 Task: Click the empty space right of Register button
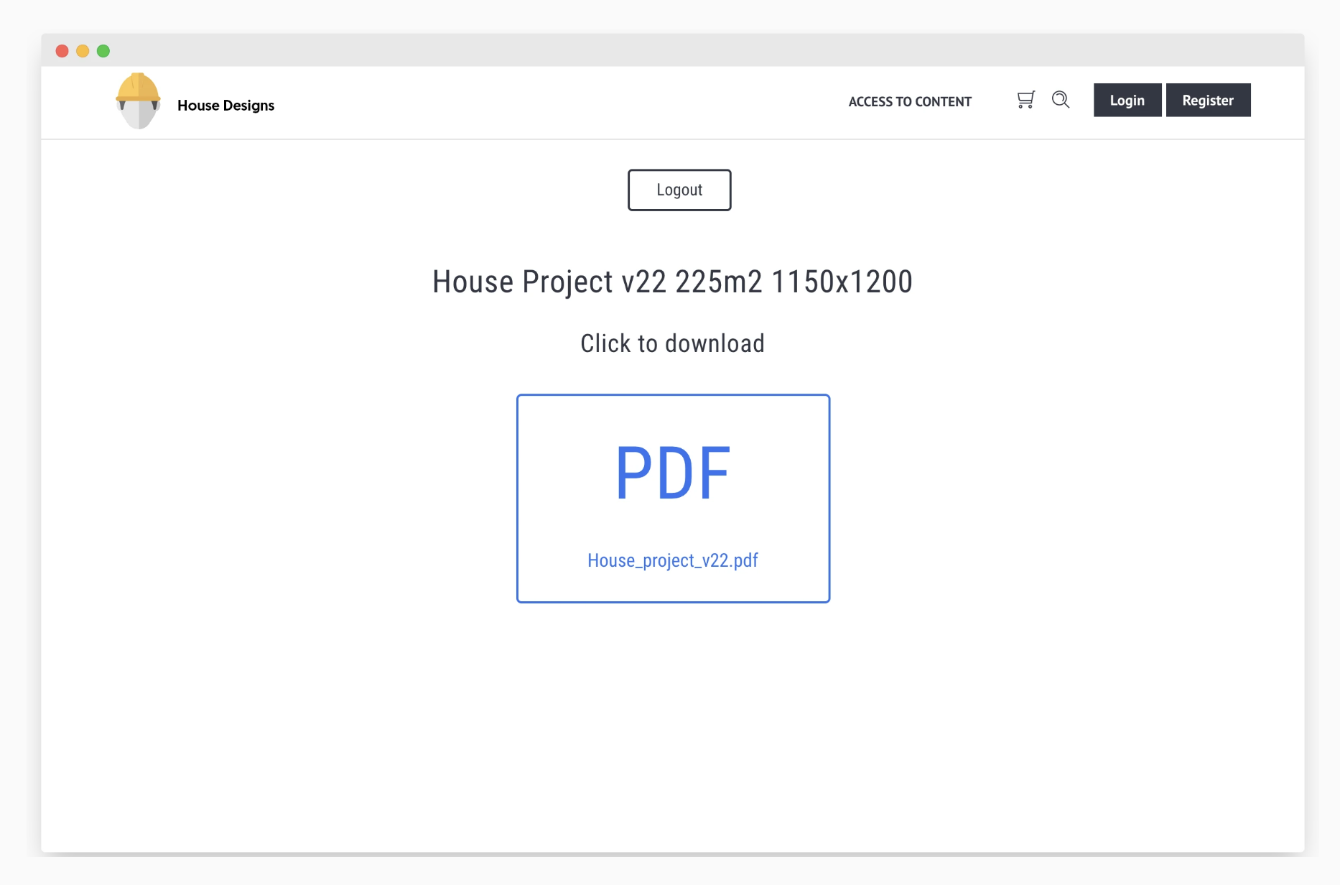coord(1277,101)
